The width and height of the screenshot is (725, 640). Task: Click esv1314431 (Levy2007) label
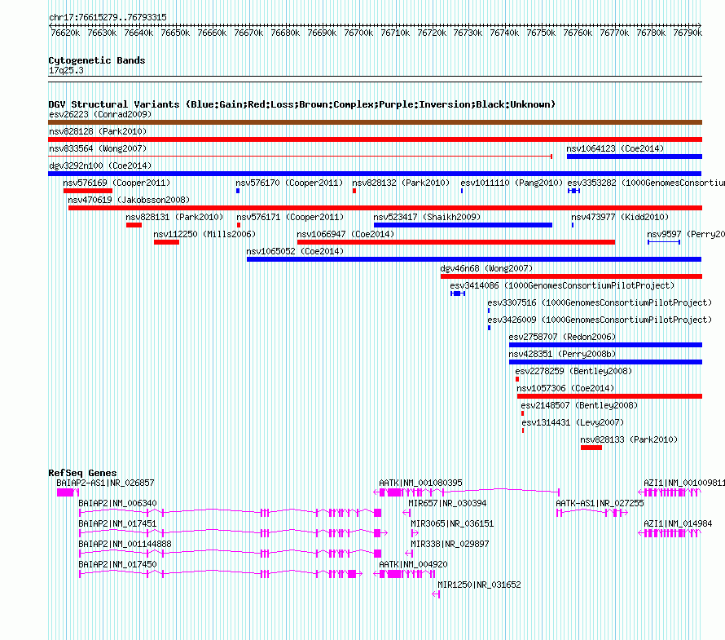click(573, 422)
